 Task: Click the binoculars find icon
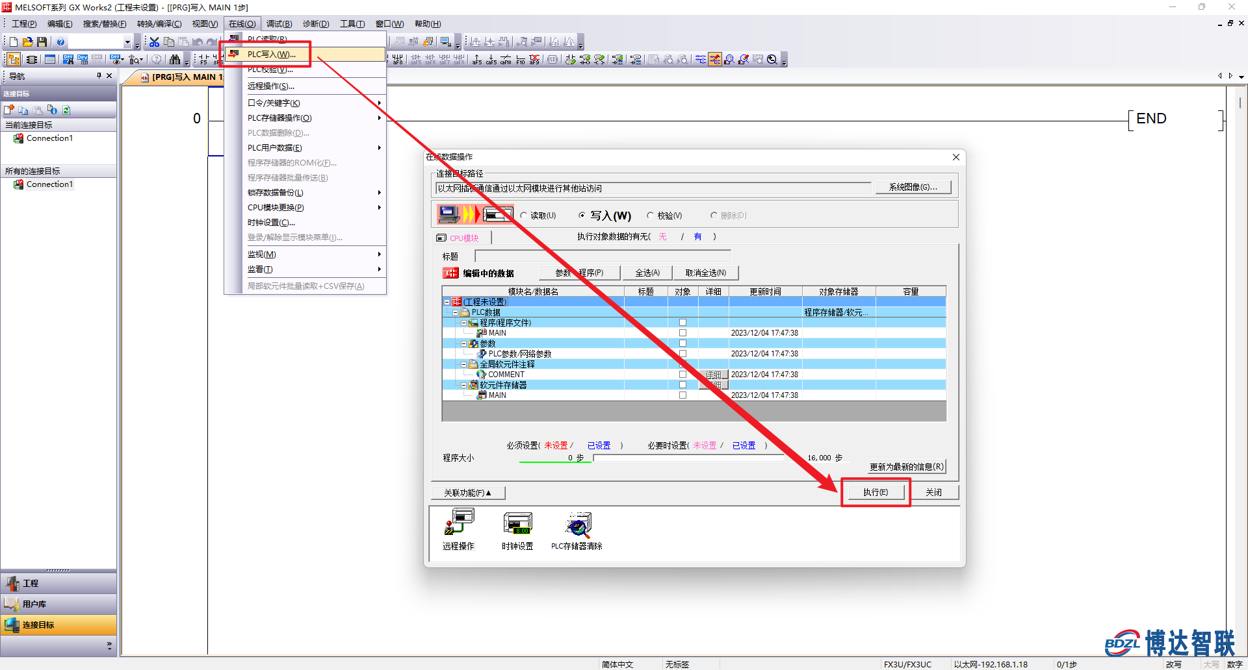click(x=175, y=60)
